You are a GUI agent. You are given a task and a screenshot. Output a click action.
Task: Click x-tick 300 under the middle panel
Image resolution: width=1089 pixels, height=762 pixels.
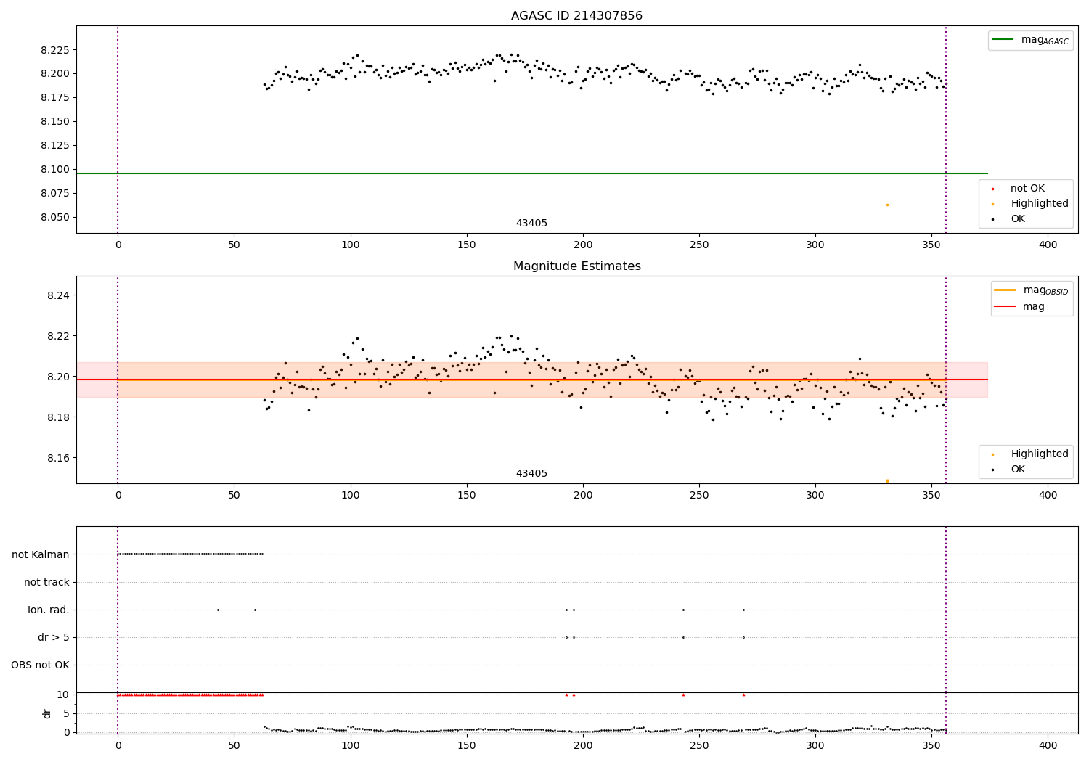point(815,496)
